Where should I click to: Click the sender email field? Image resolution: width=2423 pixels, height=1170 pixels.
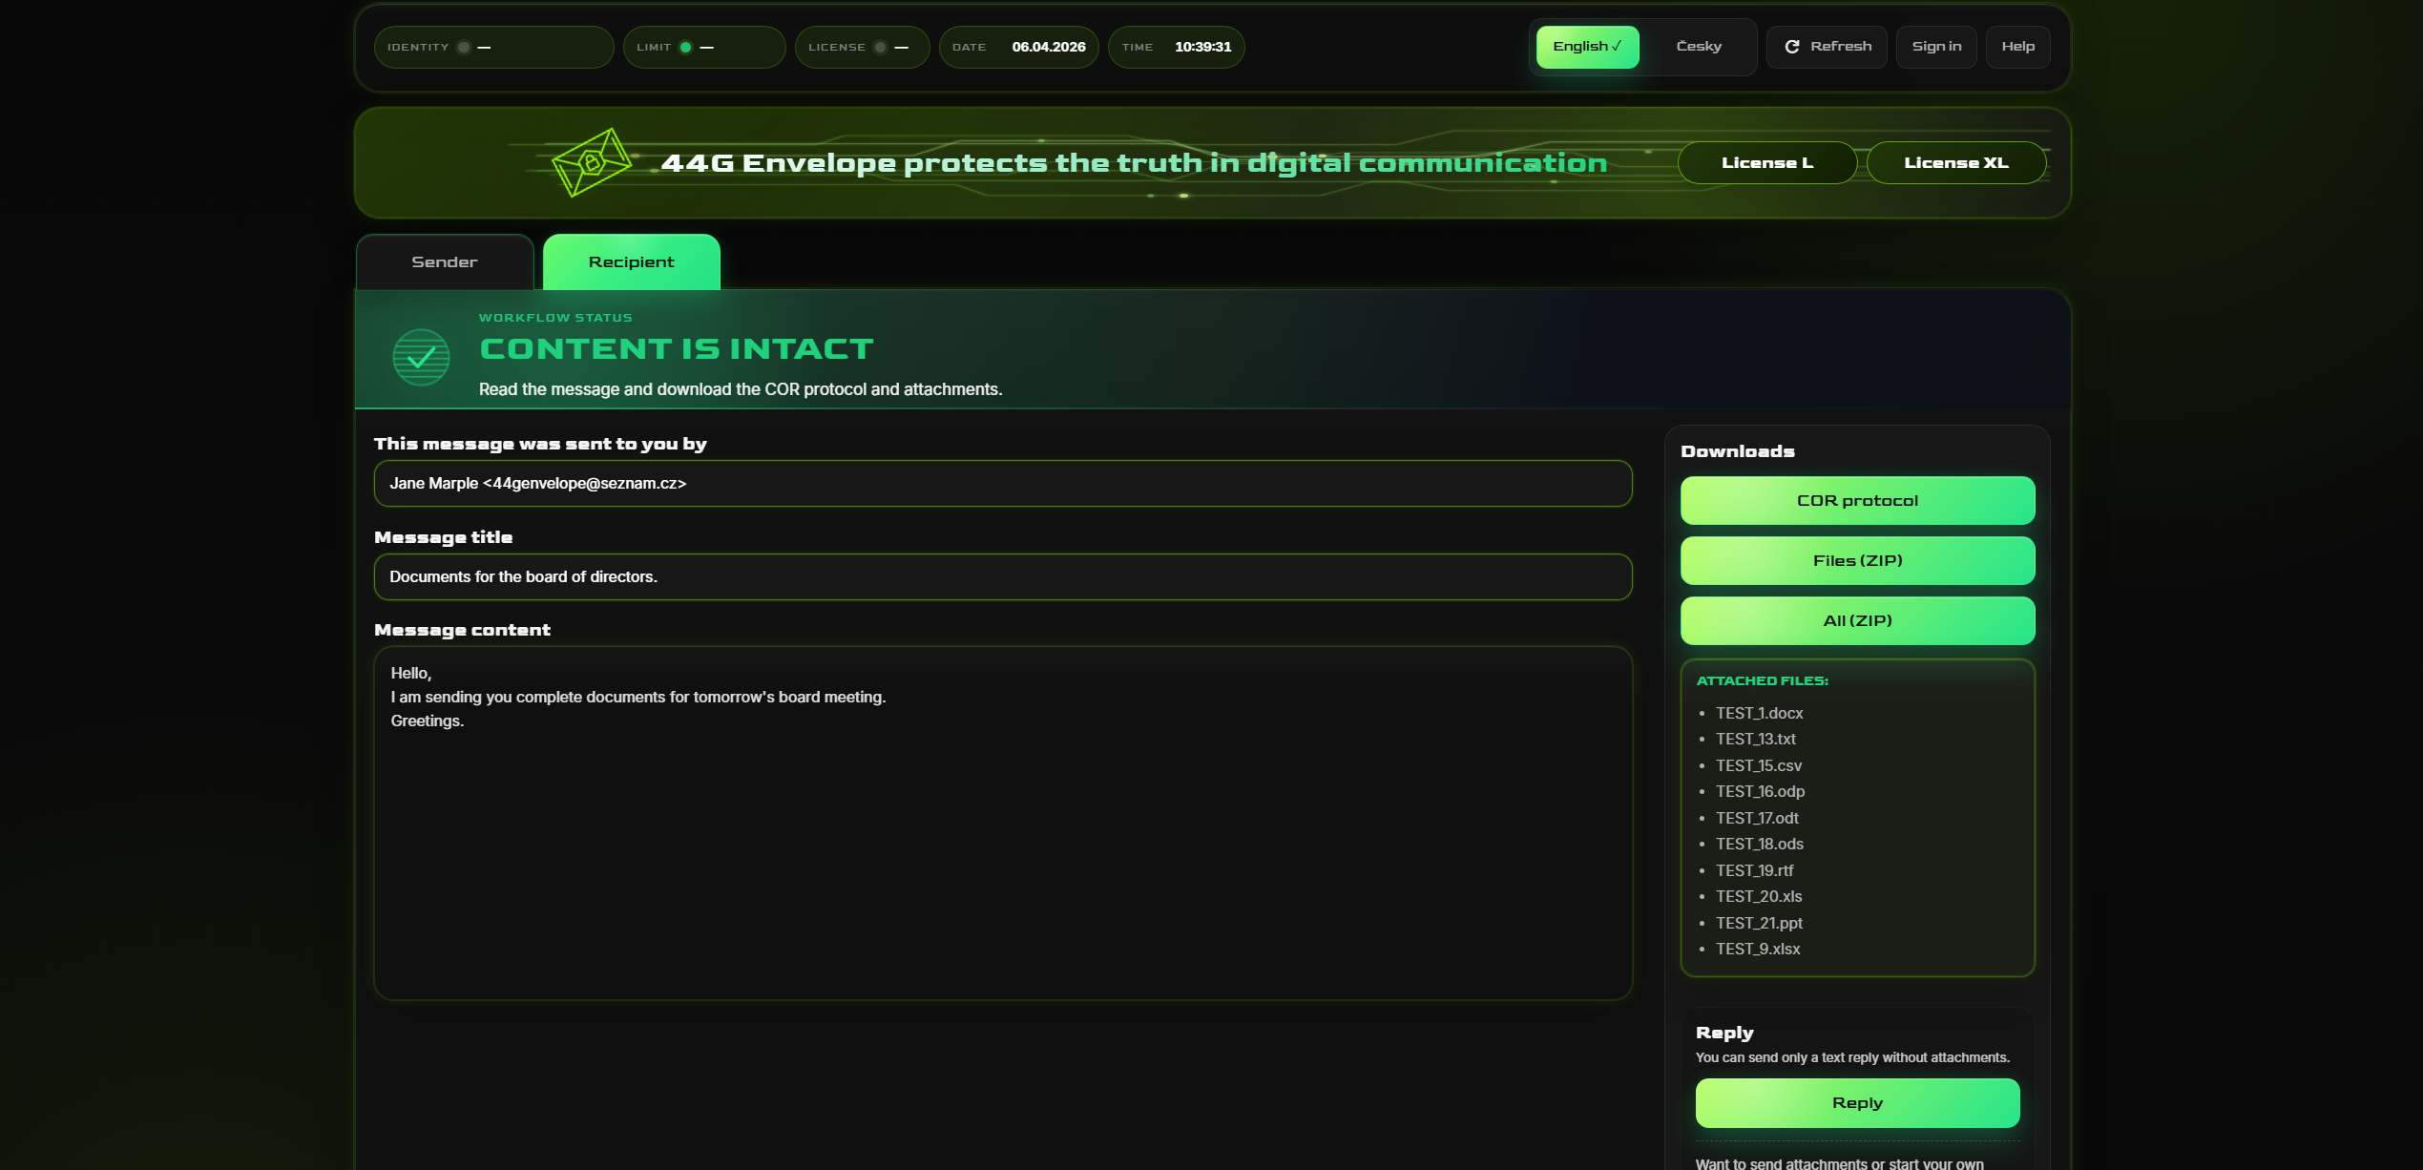click(1002, 484)
